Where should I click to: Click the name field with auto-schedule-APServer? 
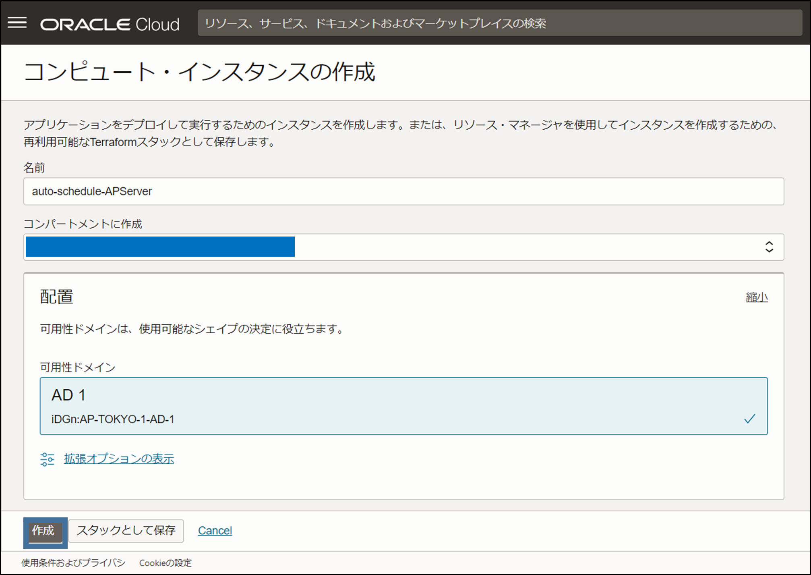coord(403,191)
